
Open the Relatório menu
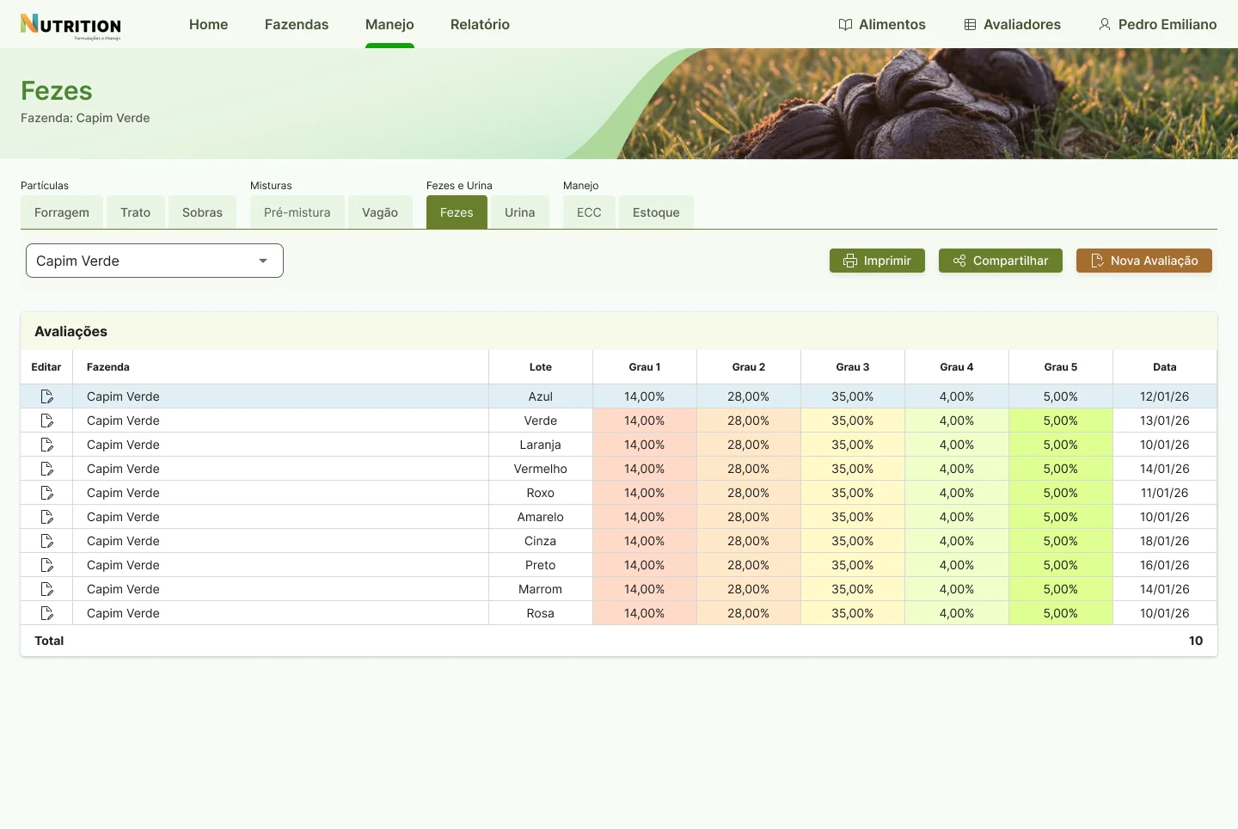click(480, 24)
